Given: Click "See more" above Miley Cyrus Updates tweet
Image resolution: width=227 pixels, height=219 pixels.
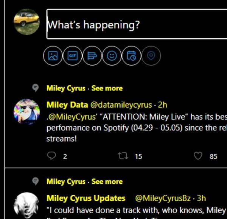Looking at the screenshot, I should (107, 181).
